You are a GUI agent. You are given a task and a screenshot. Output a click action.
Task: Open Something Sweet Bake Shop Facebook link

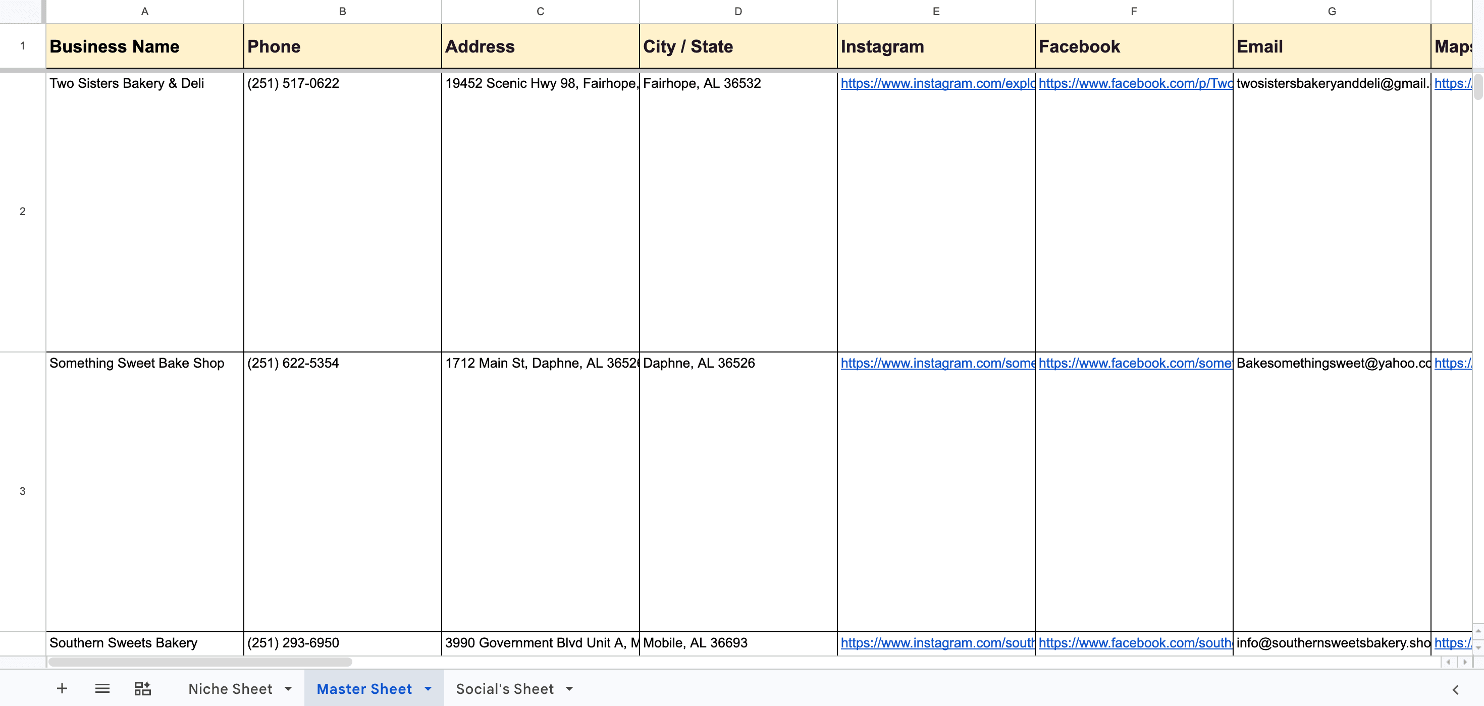coord(1136,363)
